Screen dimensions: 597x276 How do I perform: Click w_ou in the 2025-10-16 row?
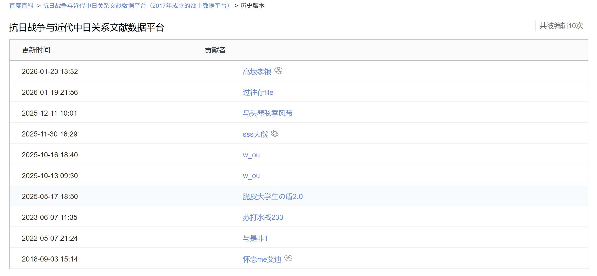coord(251,155)
